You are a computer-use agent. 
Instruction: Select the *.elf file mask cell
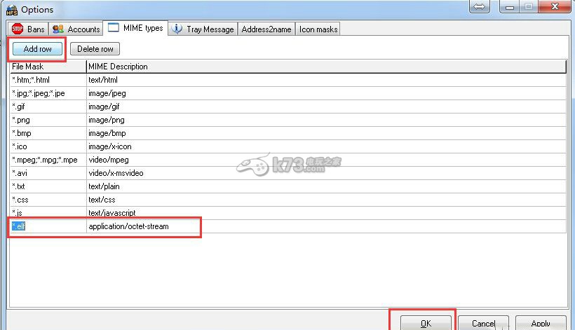47,226
